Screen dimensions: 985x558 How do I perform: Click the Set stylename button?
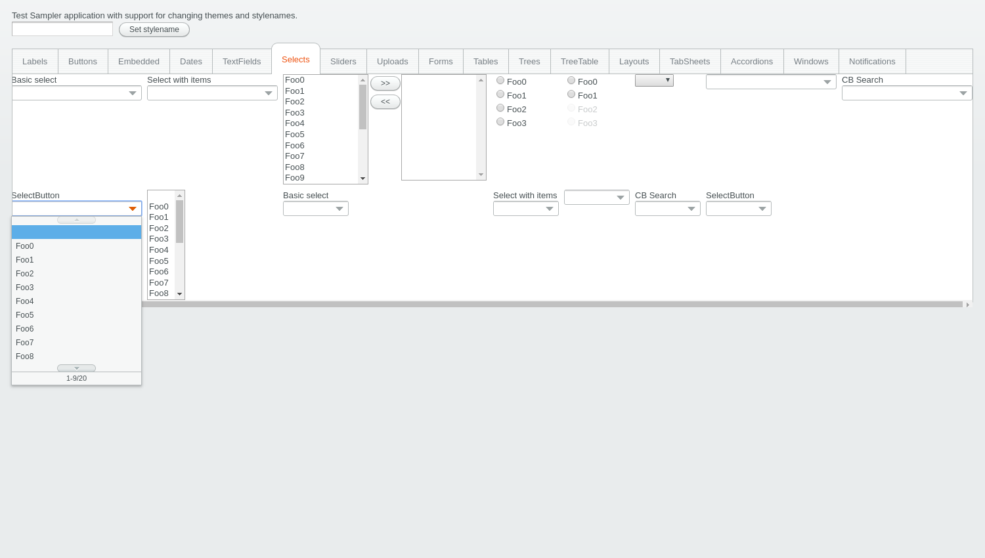click(x=154, y=30)
